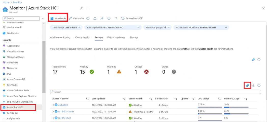Open the Workbooks toolbar button
Viewport: 267px width, 122px height.
pos(58,19)
